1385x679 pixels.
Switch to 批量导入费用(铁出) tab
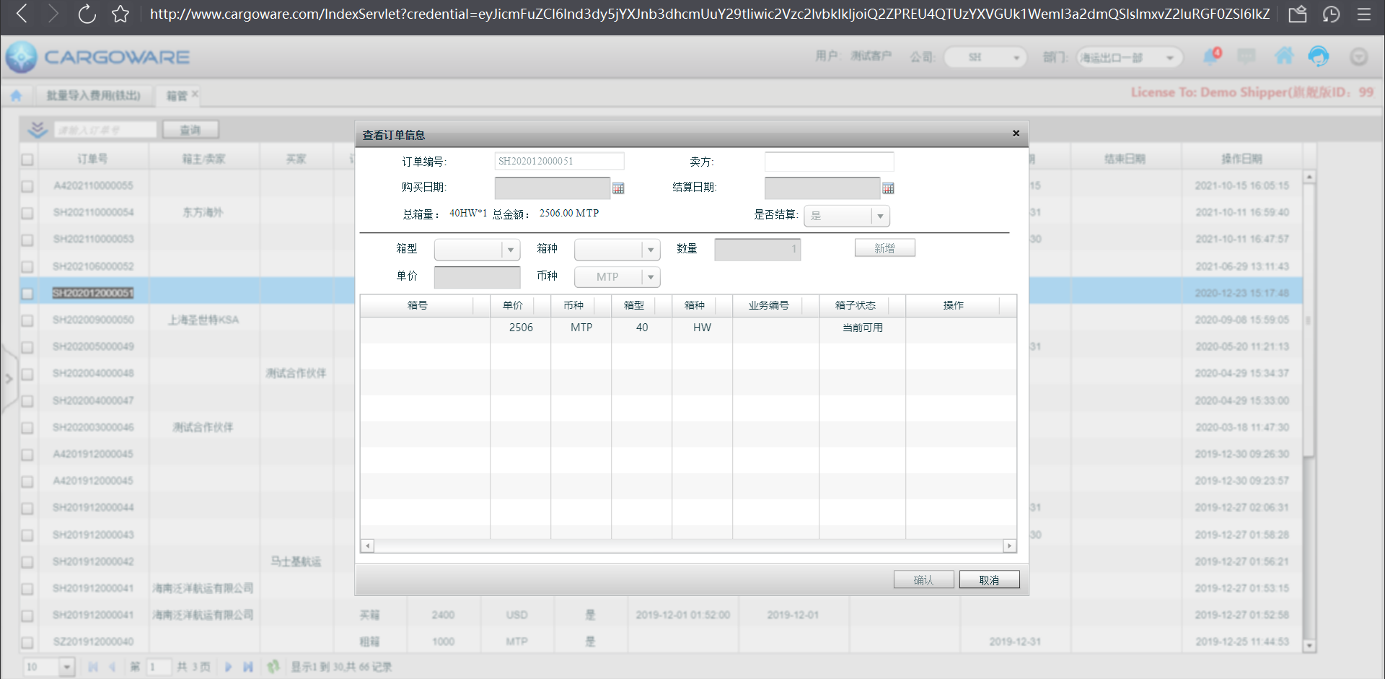tap(93, 95)
